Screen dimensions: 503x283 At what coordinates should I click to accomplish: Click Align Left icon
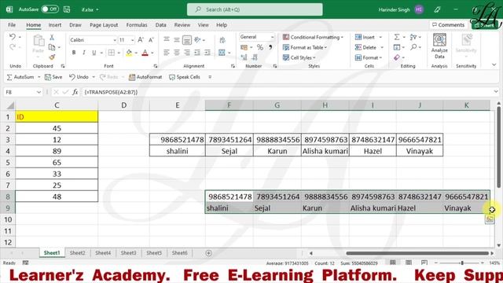167,53
